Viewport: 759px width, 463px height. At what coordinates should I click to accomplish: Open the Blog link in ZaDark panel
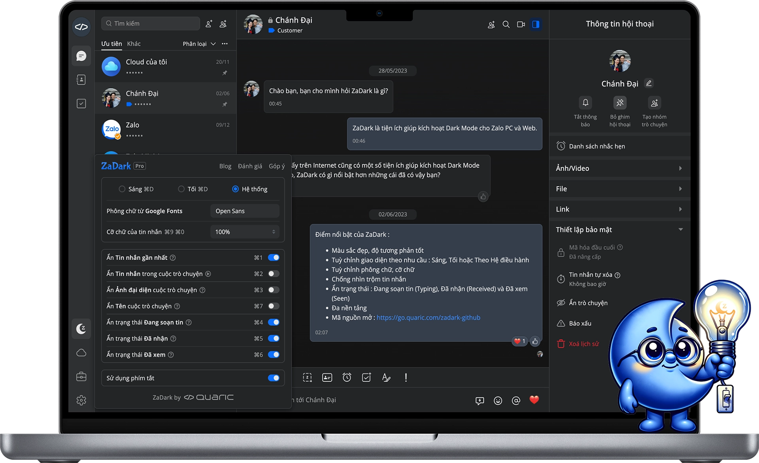[x=225, y=166]
